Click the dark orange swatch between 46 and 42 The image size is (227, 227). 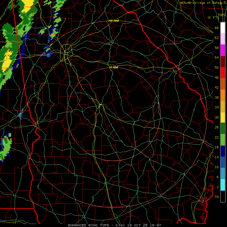point(223,84)
